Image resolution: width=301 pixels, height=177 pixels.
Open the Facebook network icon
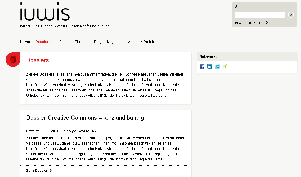(202, 66)
